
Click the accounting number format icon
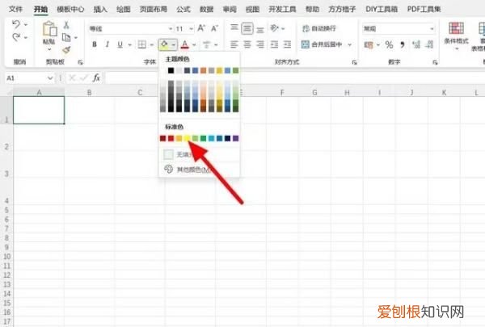click(369, 45)
